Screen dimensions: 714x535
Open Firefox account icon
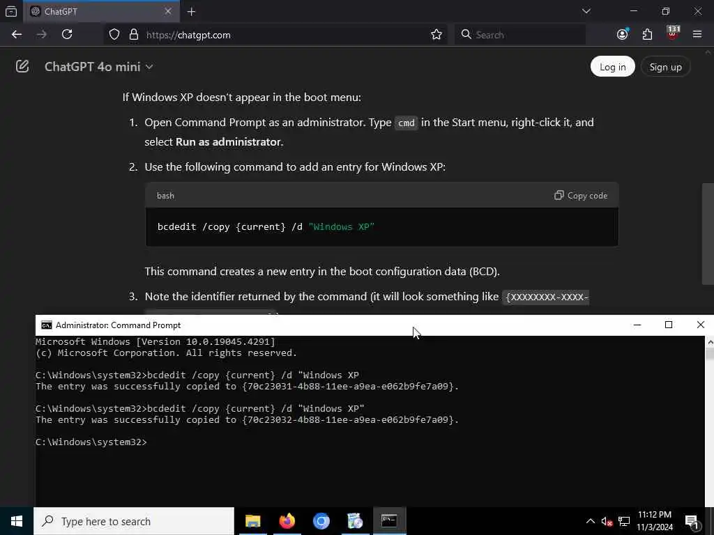(623, 35)
